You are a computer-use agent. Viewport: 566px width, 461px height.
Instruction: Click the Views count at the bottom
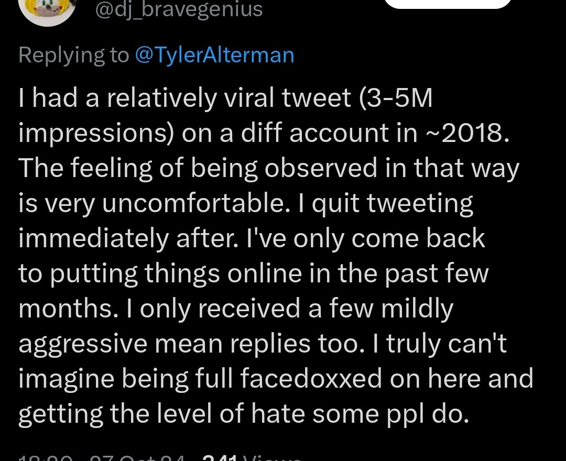pos(252,457)
